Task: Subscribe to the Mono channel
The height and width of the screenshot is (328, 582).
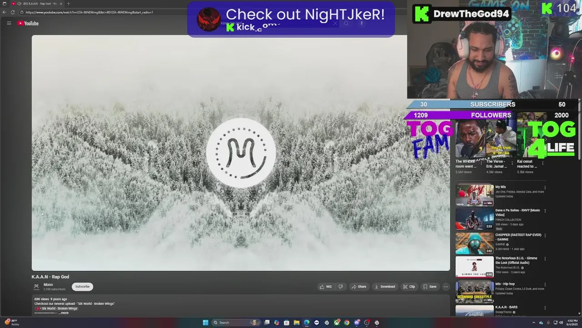Action: click(x=82, y=287)
